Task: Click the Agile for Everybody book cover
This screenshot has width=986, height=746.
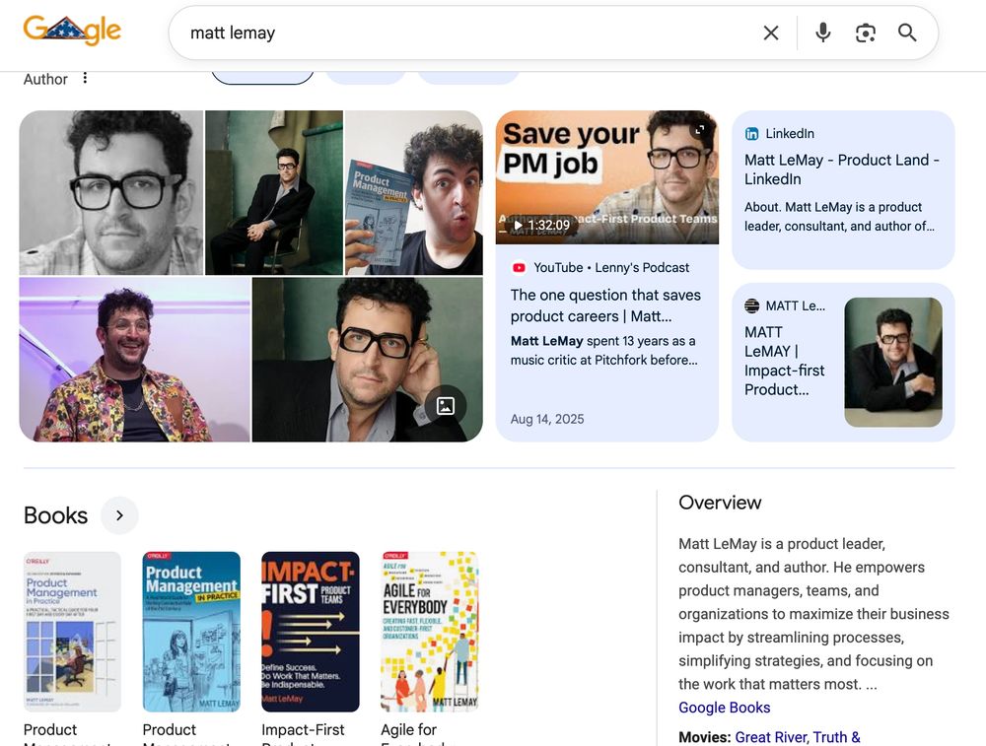Action: click(430, 631)
